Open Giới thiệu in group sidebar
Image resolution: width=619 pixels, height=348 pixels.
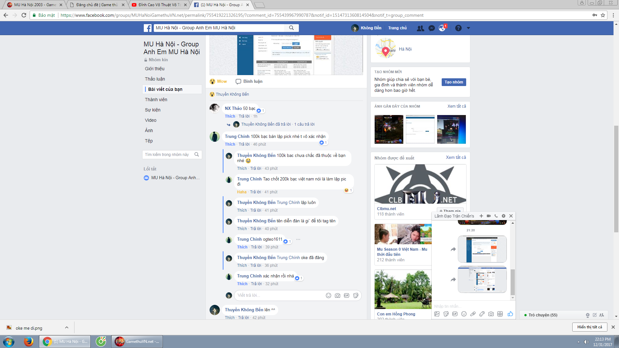click(x=154, y=69)
